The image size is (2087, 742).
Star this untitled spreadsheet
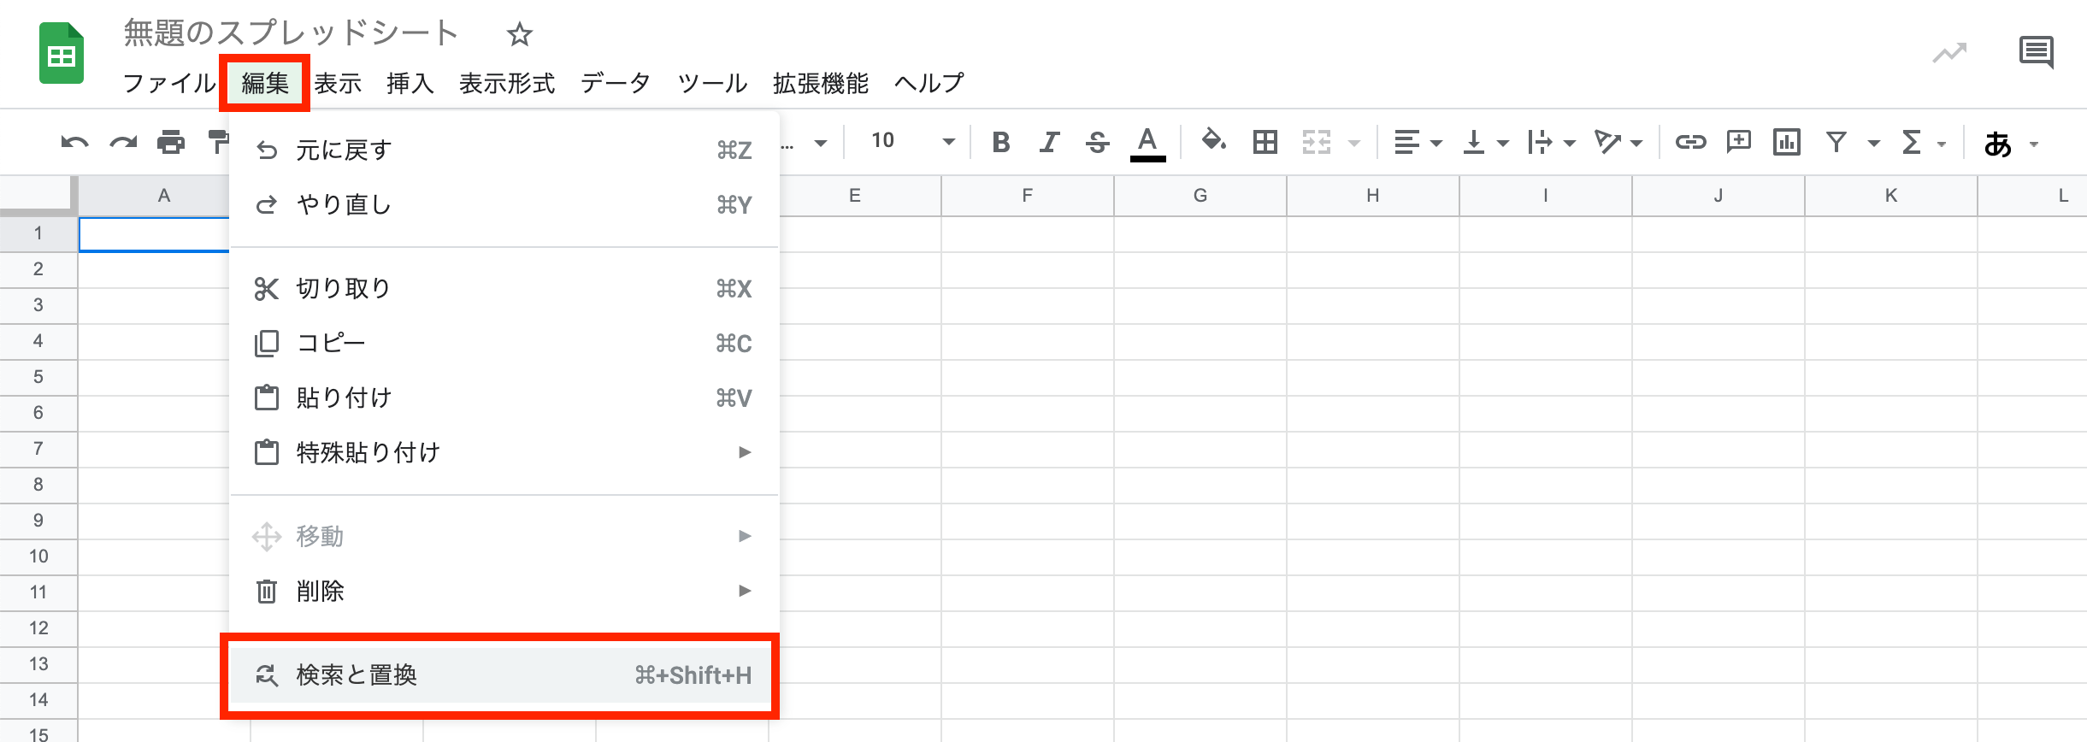(519, 35)
